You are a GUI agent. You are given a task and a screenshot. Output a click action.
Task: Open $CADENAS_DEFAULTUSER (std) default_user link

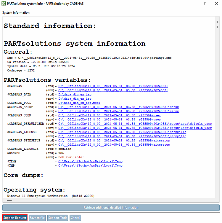[135, 124]
